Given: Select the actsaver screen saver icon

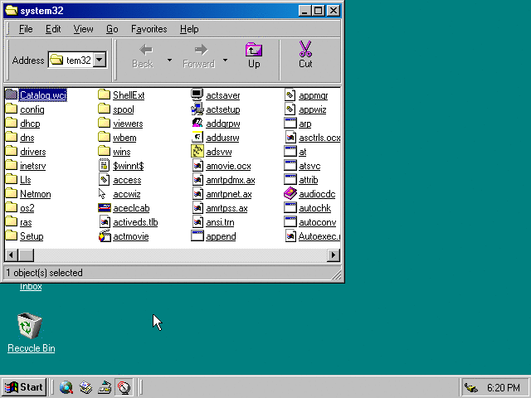Looking at the screenshot, I should pyautogui.click(x=197, y=95).
